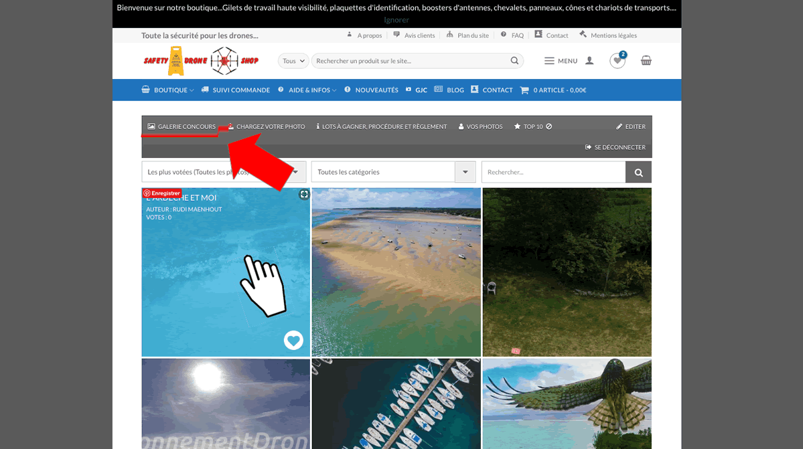The height and width of the screenshot is (449, 803).
Task: Open the 'Tous' category dropdown
Action: 293,61
